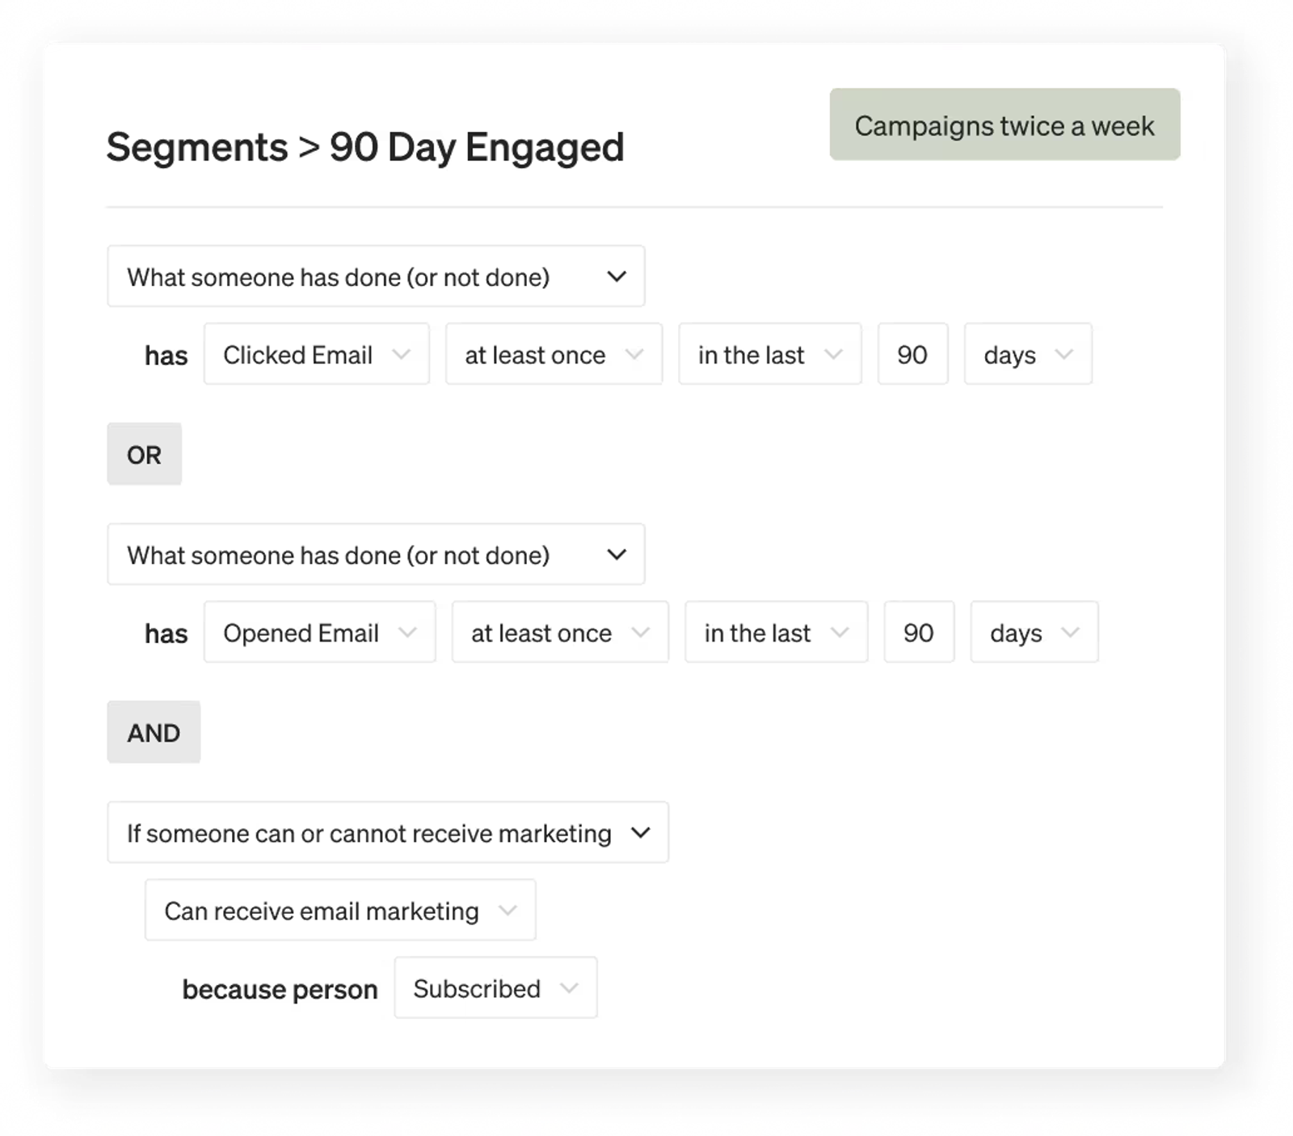
Task: Click the 'Segments > 90 Day Engaged' breadcrumb title
Action: tap(365, 147)
